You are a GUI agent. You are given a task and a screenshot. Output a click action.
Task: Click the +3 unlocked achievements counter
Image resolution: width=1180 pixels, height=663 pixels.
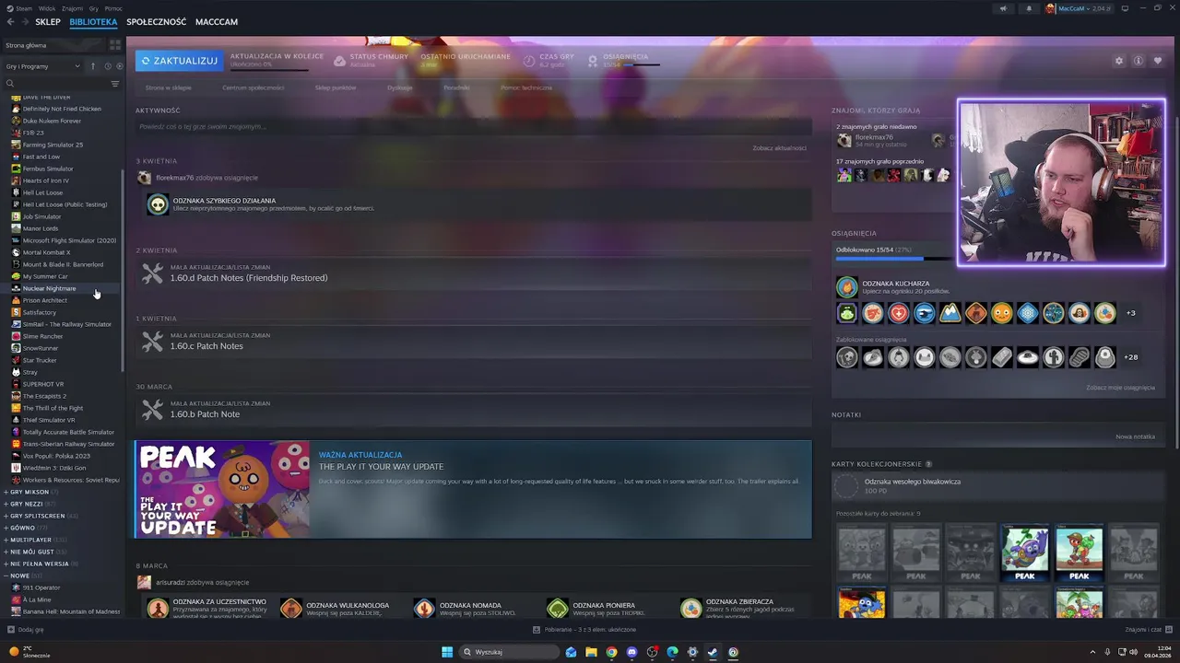pos(1130,313)
